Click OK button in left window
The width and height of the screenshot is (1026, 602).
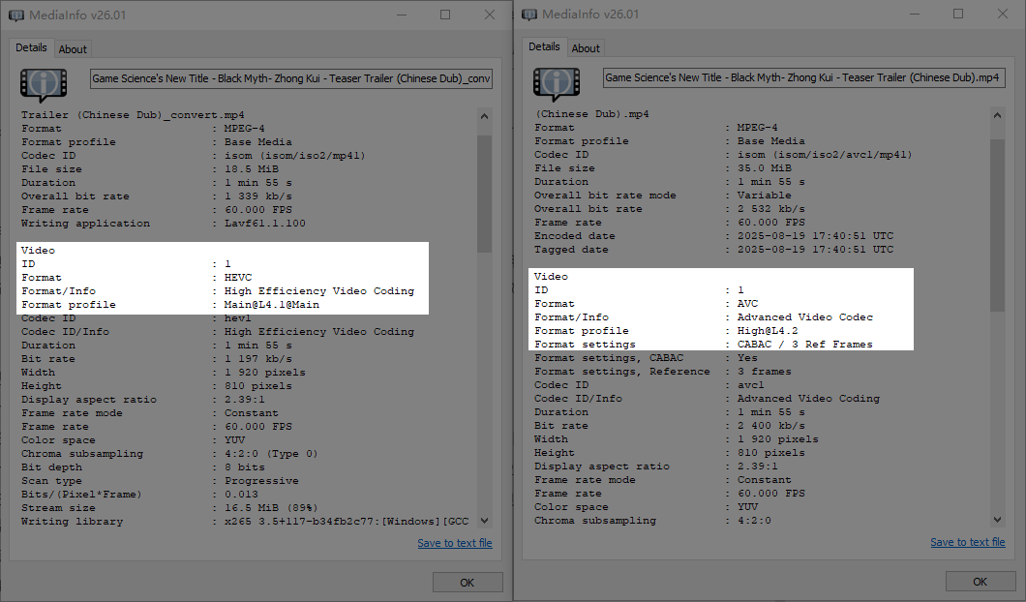[x=468, y=583]
